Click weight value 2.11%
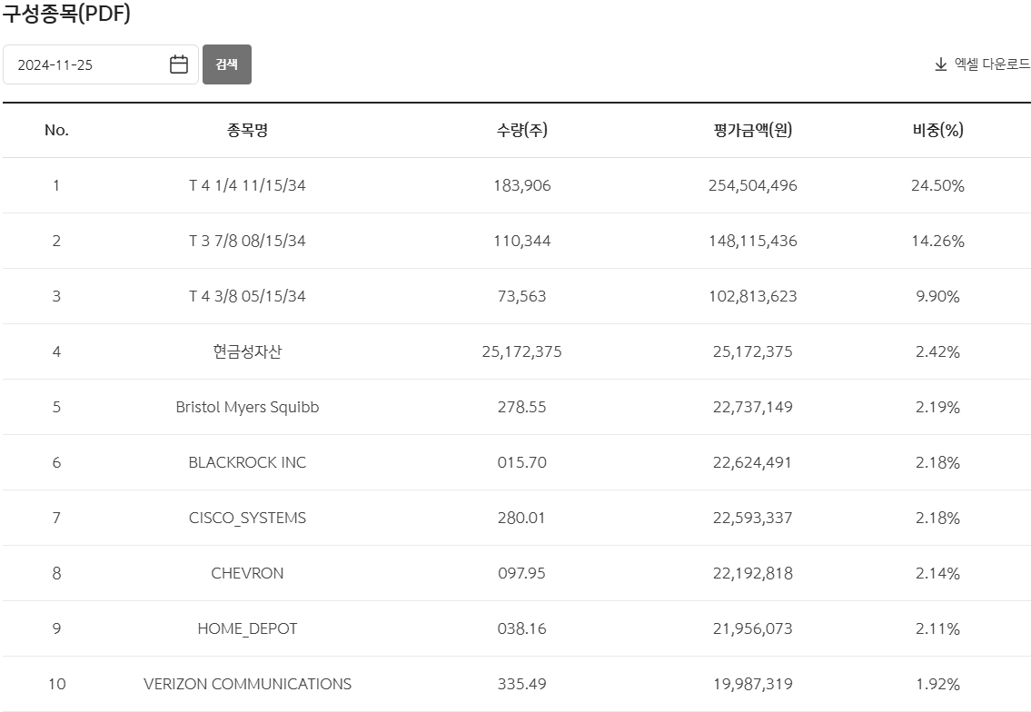 [937, 628]
